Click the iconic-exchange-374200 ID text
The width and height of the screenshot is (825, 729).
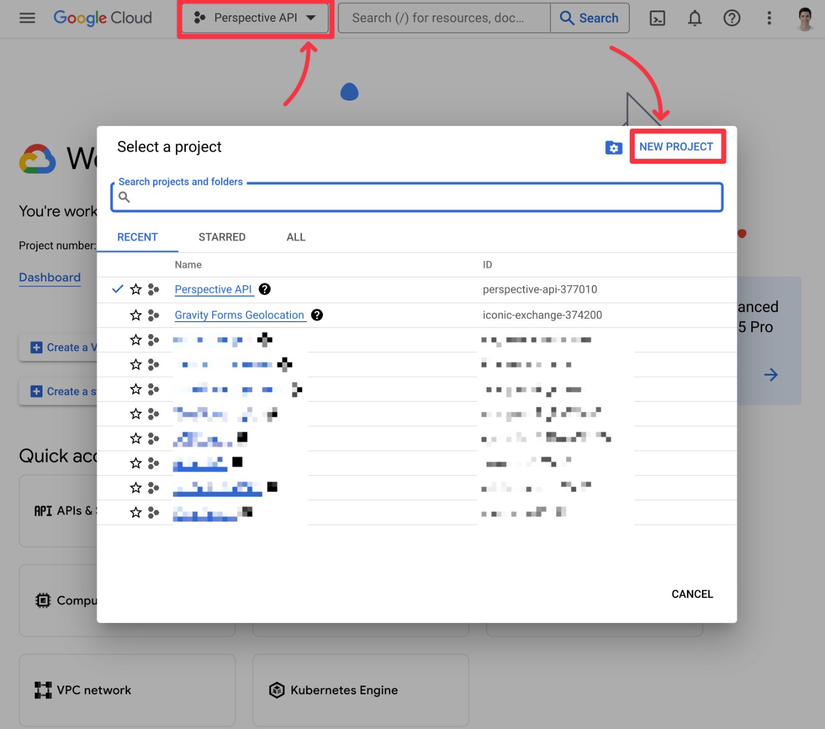click(x=542, y=315)
